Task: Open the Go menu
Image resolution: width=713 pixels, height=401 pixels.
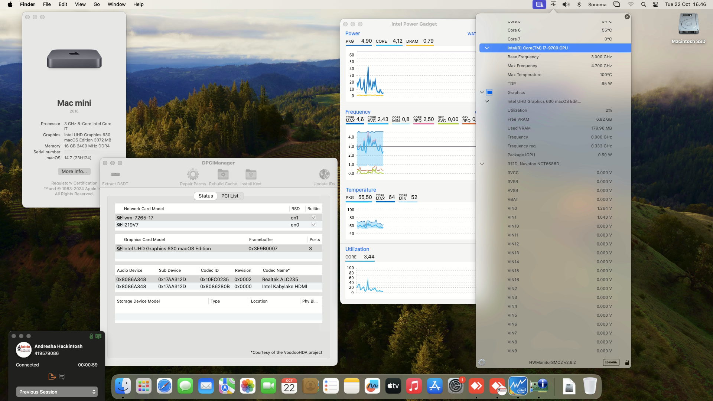Action: [x=97, y=4]
